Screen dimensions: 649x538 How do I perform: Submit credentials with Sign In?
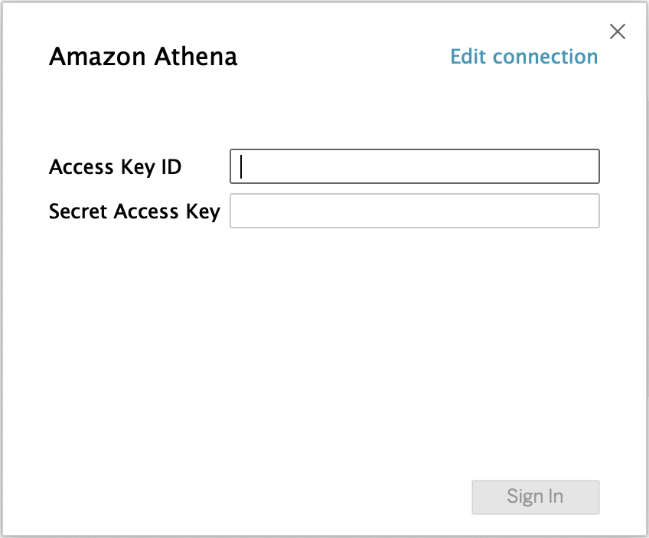coord(535,497)
